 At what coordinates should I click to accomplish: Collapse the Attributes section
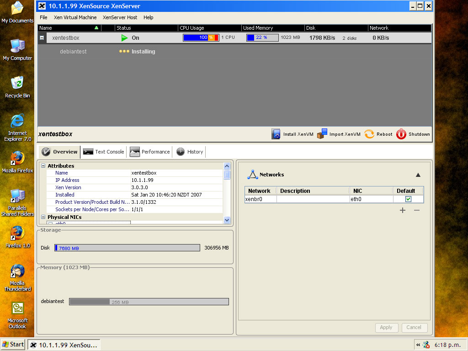[43, 165]
